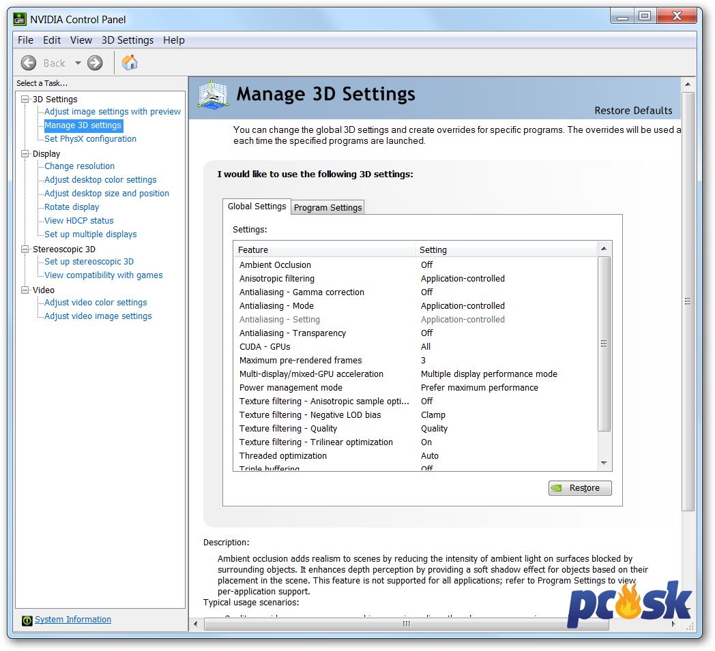The image size is (715, 651).
Task: Open the System Information link
Action: [73, 620]
